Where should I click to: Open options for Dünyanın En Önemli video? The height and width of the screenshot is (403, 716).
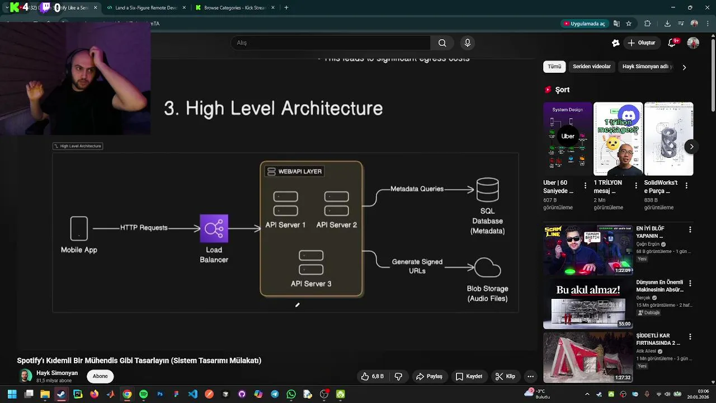(x=690, y=283)
